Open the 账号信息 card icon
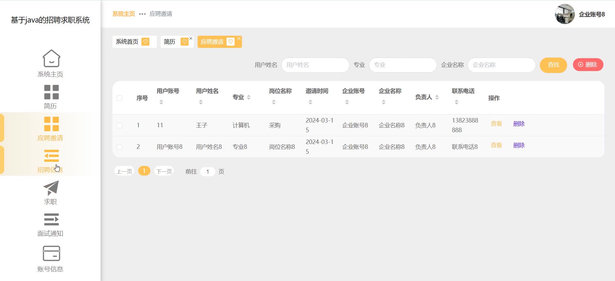Viewport: 615px width, 281px height. [51, 254]
